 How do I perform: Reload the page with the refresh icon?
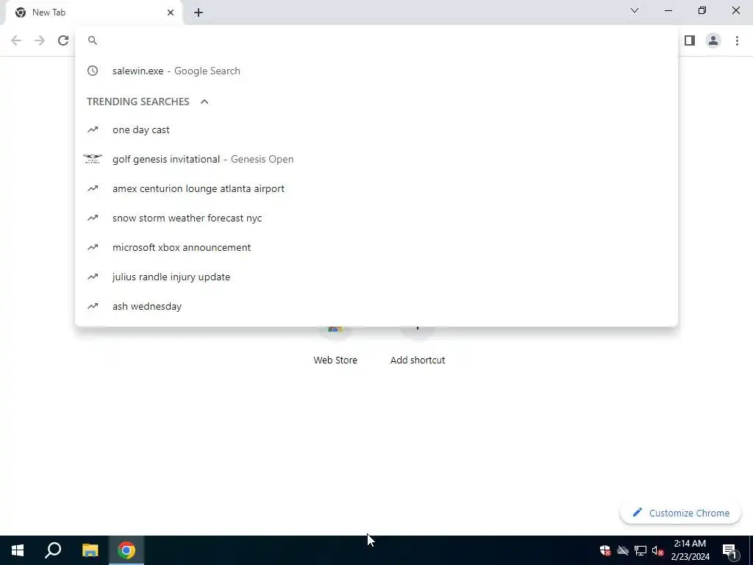coord(63,40)
